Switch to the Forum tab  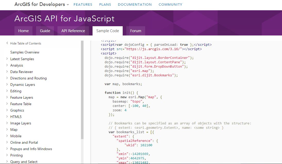point(136,31)
